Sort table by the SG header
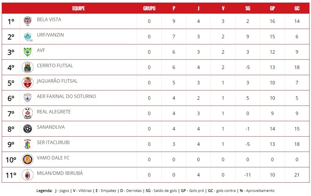 [247, 8]
